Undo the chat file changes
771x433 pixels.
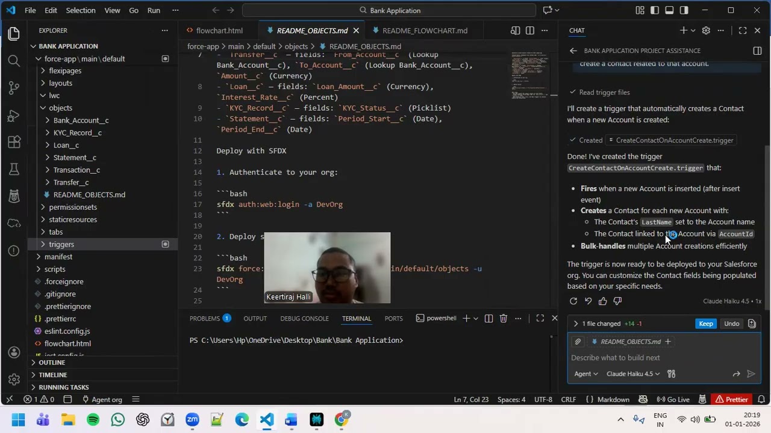point(731,324)
